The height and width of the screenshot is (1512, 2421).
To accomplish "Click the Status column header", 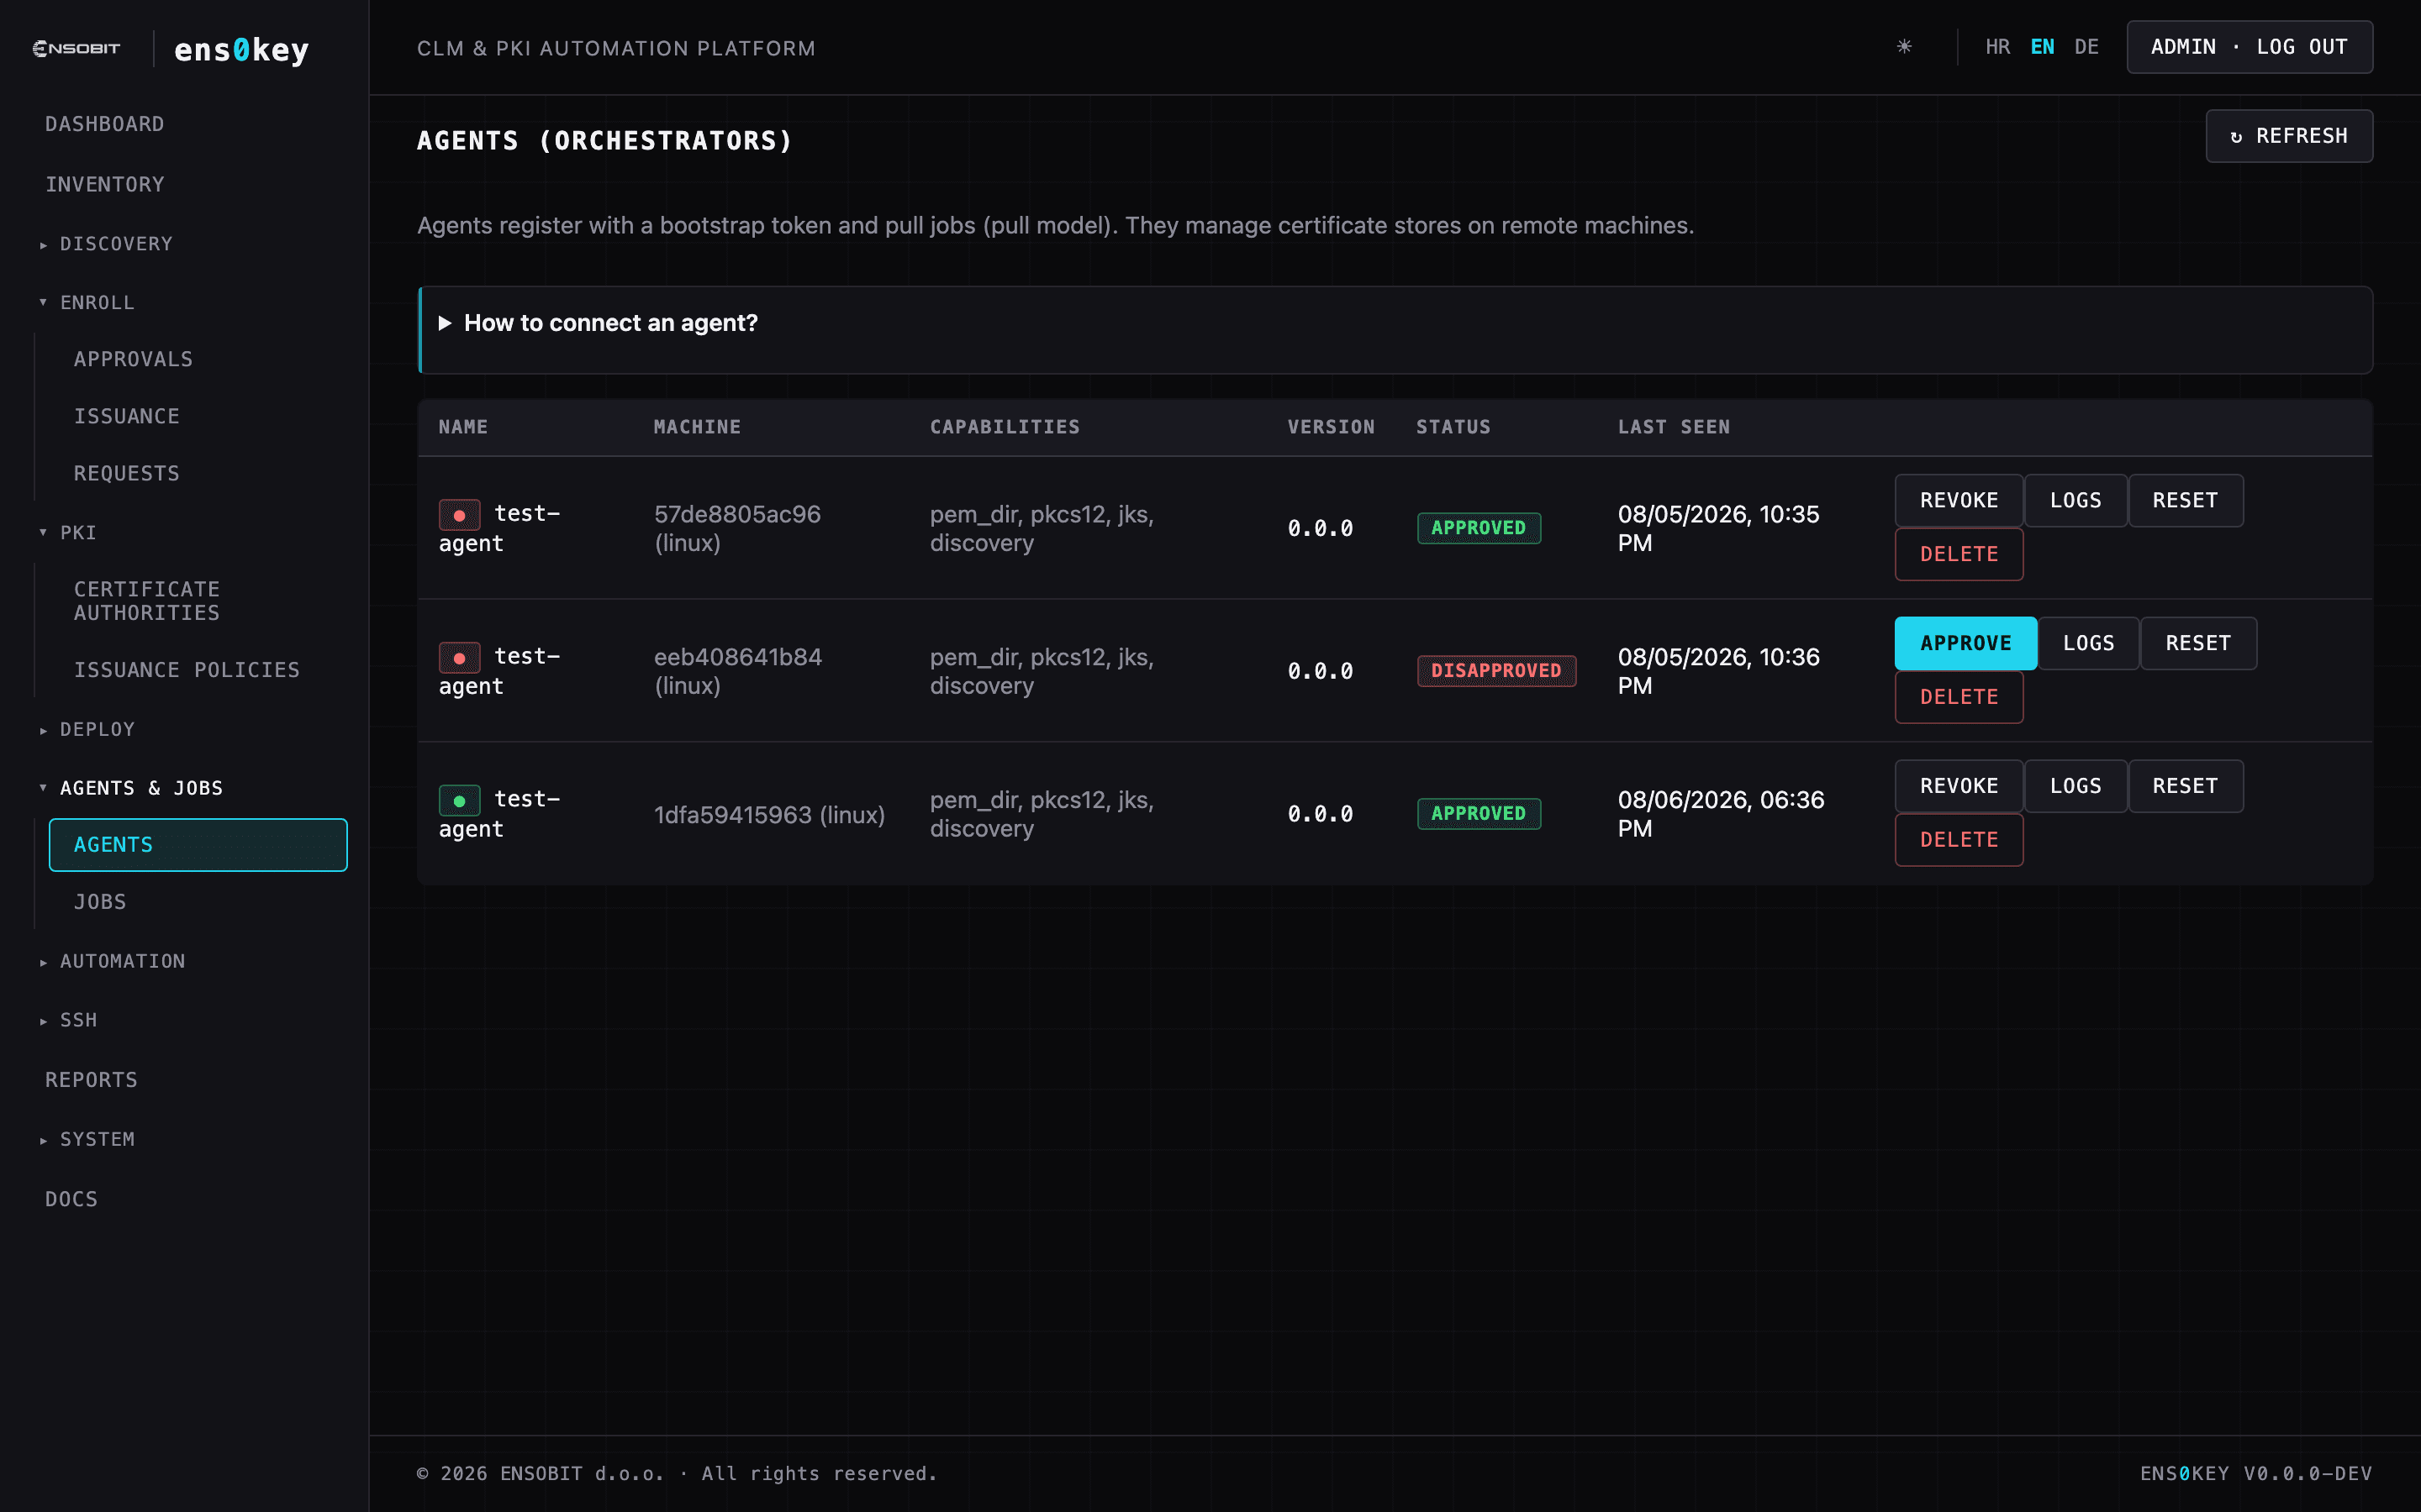I will [1453, 427].
